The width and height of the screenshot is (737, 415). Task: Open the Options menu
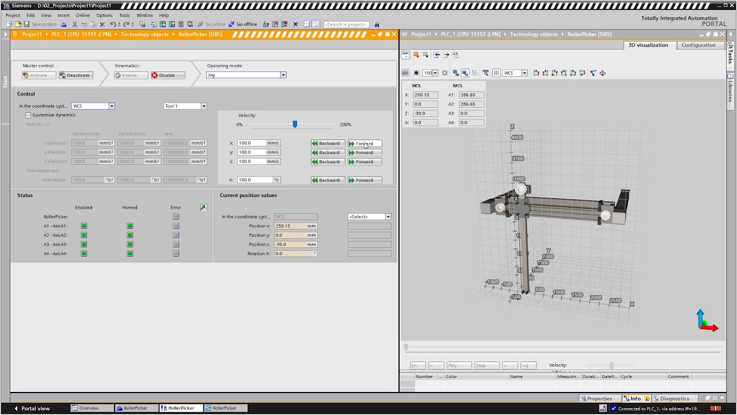[104, 16]
